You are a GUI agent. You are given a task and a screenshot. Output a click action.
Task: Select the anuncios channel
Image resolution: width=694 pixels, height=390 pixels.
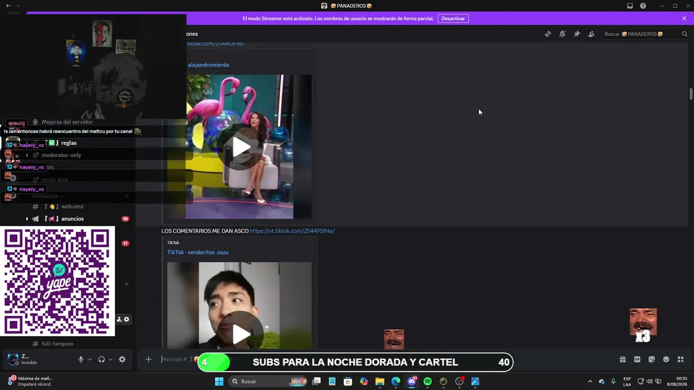click(72, 219)
